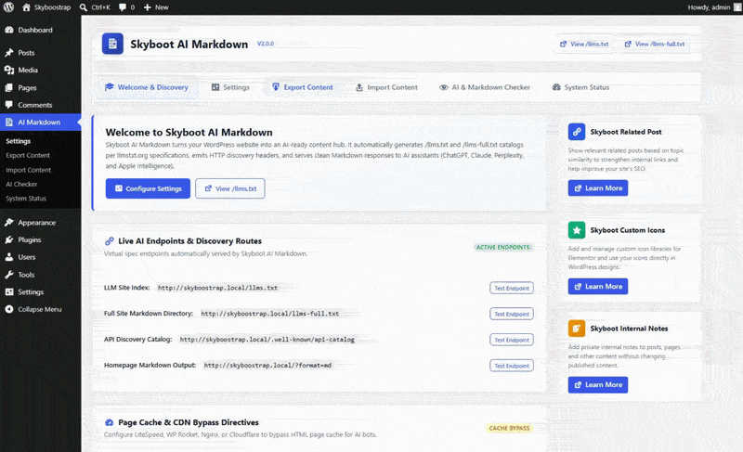Click the llms.txt URL text
This screenshot has width=743, height=452.
click(x=217, y=288)
